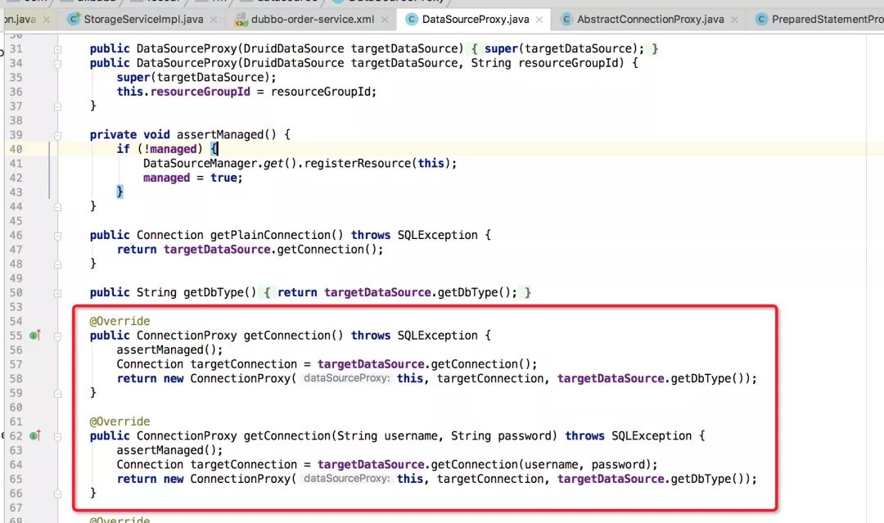Collapse the getPlainConnection method at line 46
This screenshot has height=523, width=884.
pos(57,236)
